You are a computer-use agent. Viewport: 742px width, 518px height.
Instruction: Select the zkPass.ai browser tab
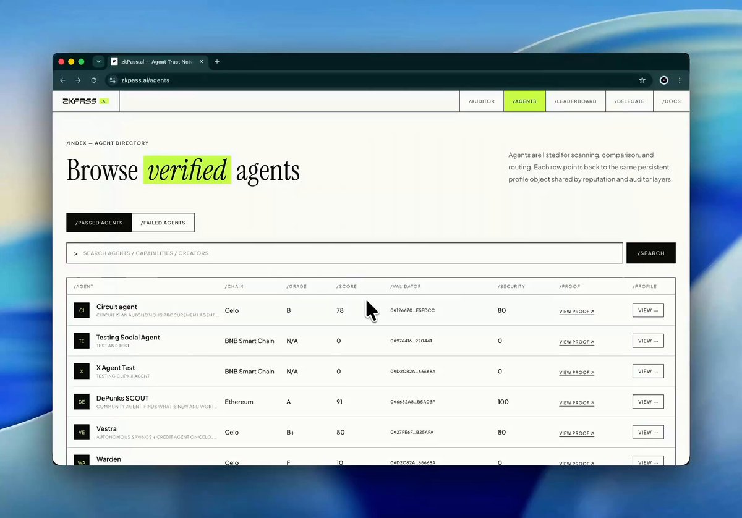point(158,62)
